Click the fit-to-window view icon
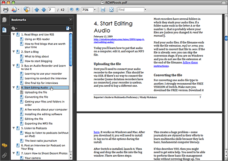This screenshot has width=228, height=161. (x=111, y=9)
